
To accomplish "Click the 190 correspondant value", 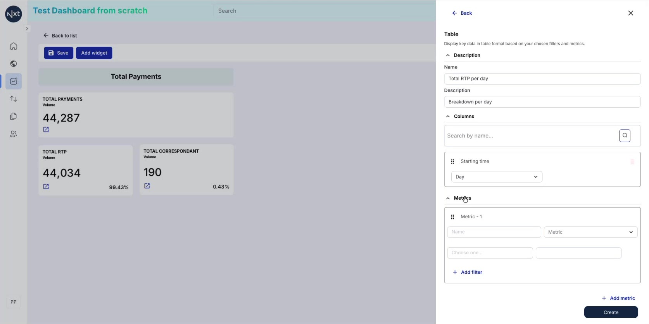I will (x=152, y=172).
